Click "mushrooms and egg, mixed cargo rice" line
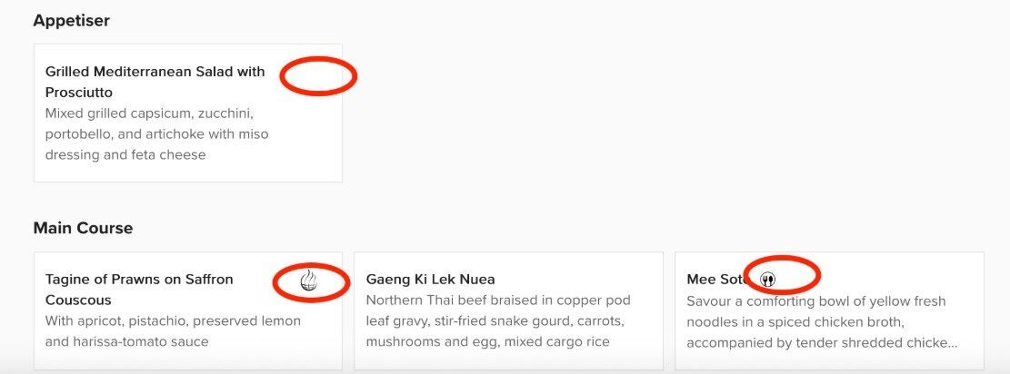This screenshot has height=374, width=1010. tap(487, 341)
